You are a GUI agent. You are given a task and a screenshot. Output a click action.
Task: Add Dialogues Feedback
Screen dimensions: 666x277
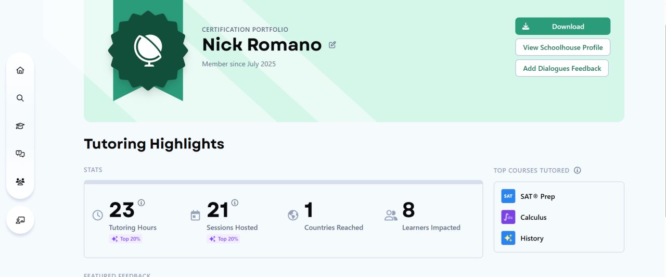[x=562, y=68]
